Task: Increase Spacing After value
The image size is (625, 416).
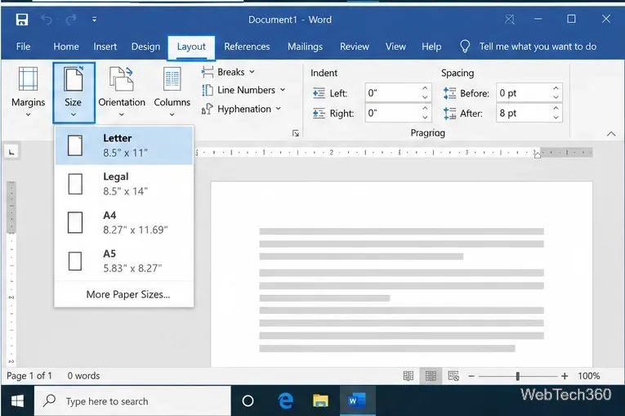Action: click(556, 109)
